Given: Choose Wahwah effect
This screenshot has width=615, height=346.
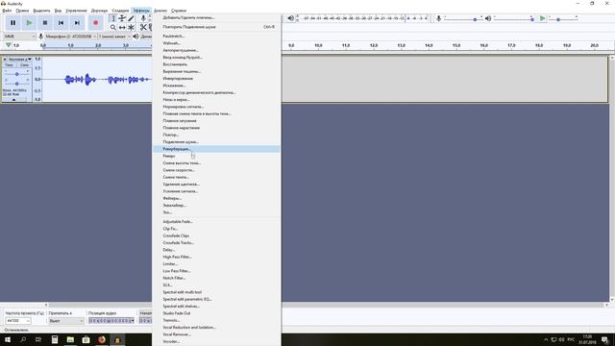Looking at the screenshot, I should point(216,43).
